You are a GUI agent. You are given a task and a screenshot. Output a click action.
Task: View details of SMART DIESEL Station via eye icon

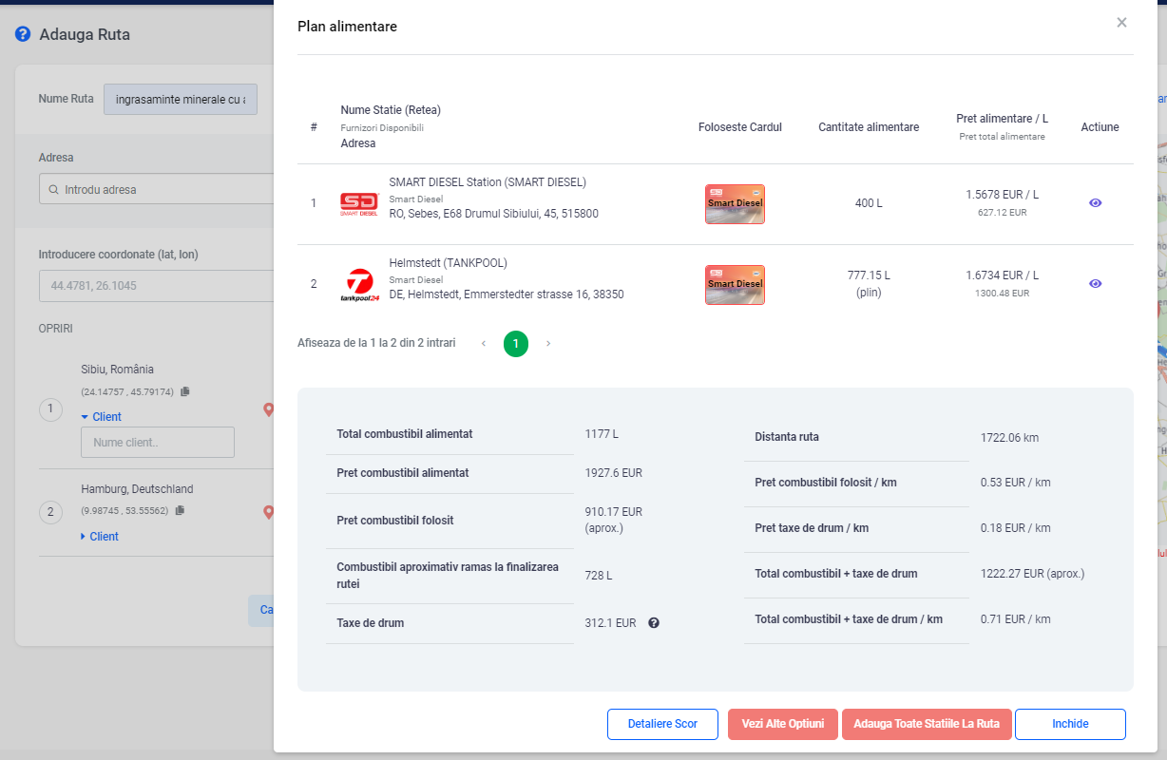click(x=1095, y=202)
